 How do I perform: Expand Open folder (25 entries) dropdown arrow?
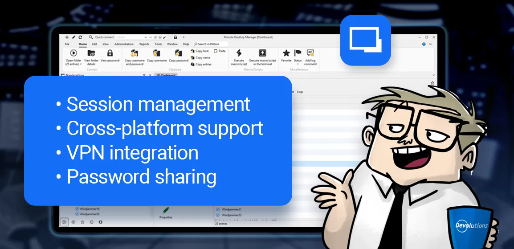(81, 64)
